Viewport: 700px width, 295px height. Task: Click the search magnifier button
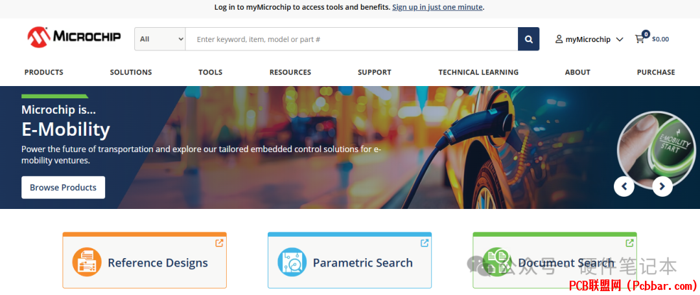pyautogui.click(x=529, y=39)
